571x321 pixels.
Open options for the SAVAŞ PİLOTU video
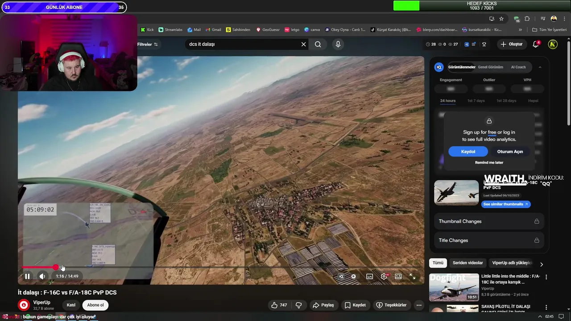(546, 308)
